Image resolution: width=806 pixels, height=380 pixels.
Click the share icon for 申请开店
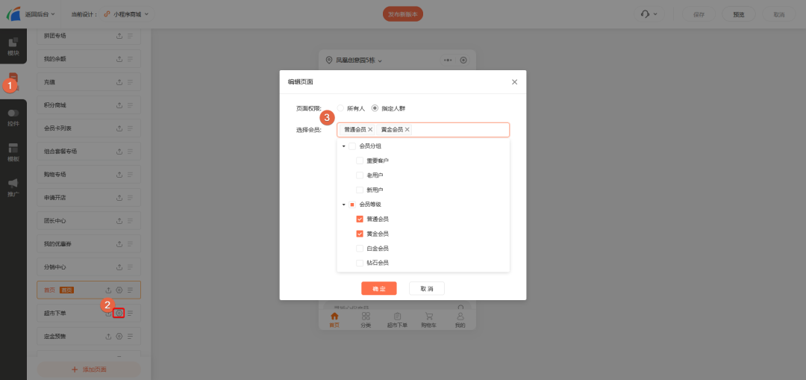coord(119,198)
